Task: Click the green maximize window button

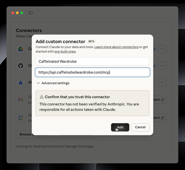Action: 22,13
